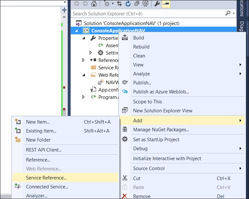Viewport: 249px width, 199px height.
Task: Choose Service Reference... in Add submenu
Action: click(x=66, y=177)
